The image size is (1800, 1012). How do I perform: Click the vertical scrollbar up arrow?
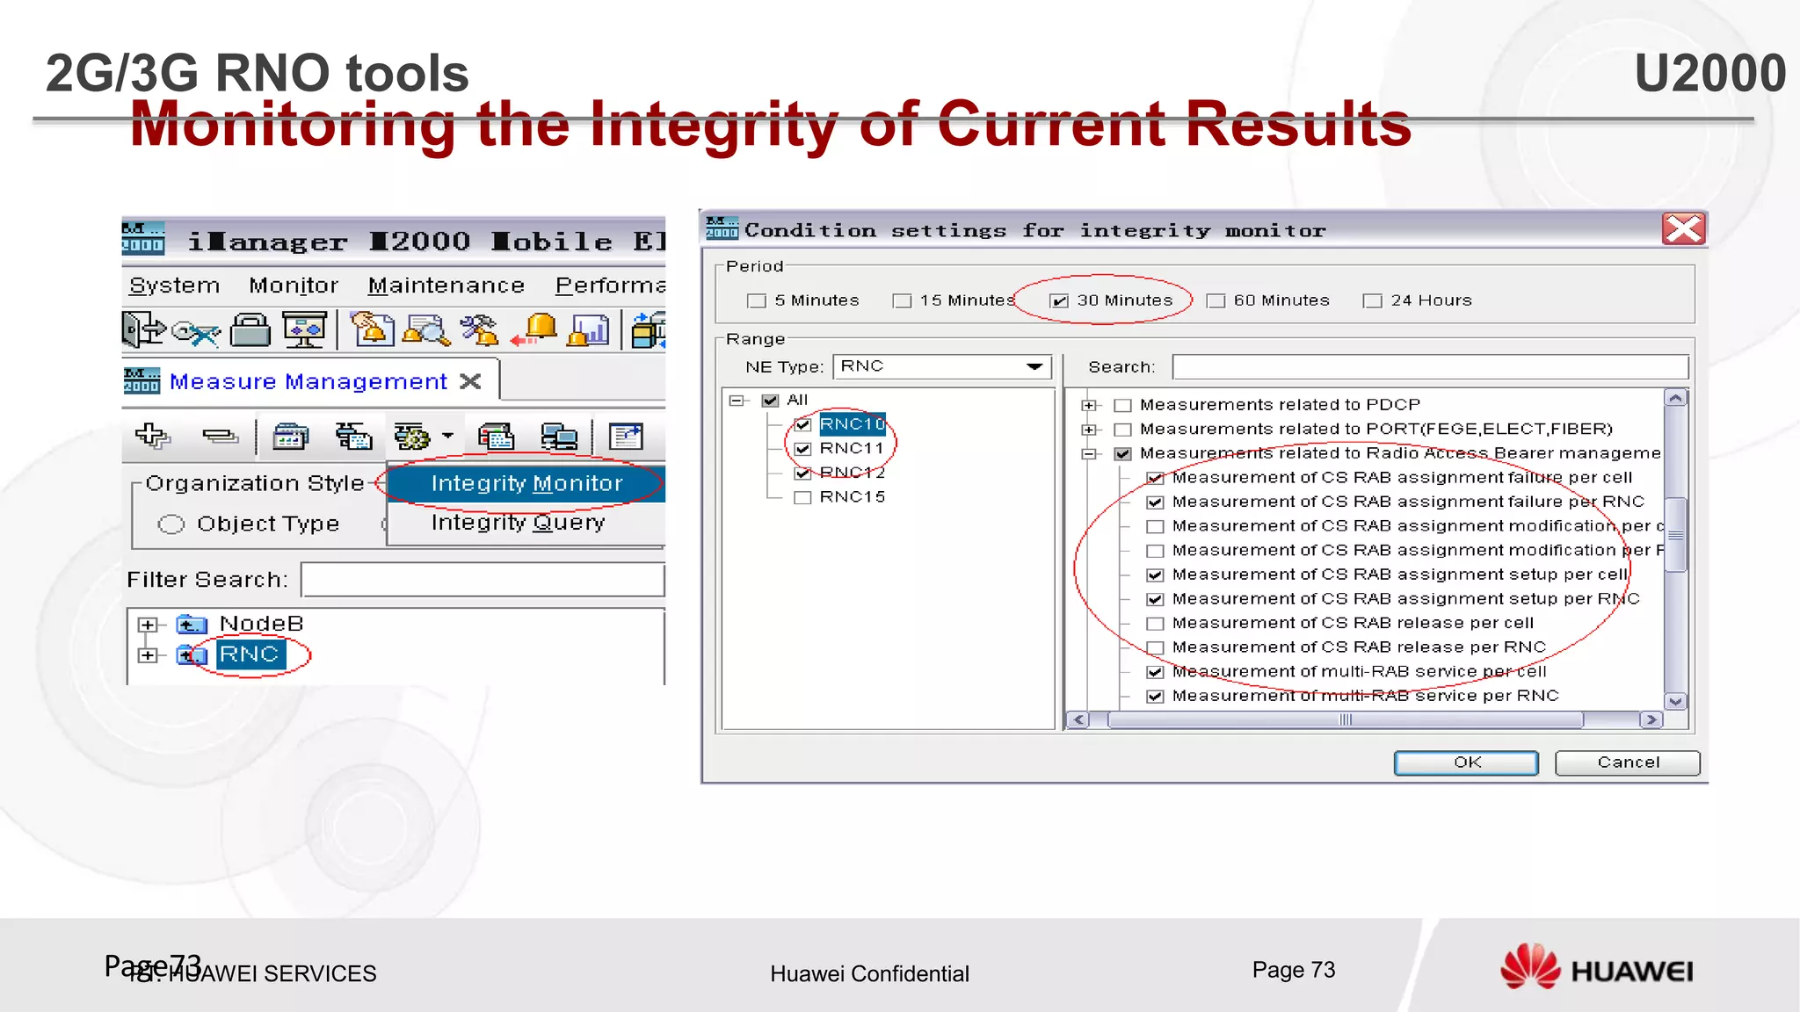click(x=1675, y=399)
